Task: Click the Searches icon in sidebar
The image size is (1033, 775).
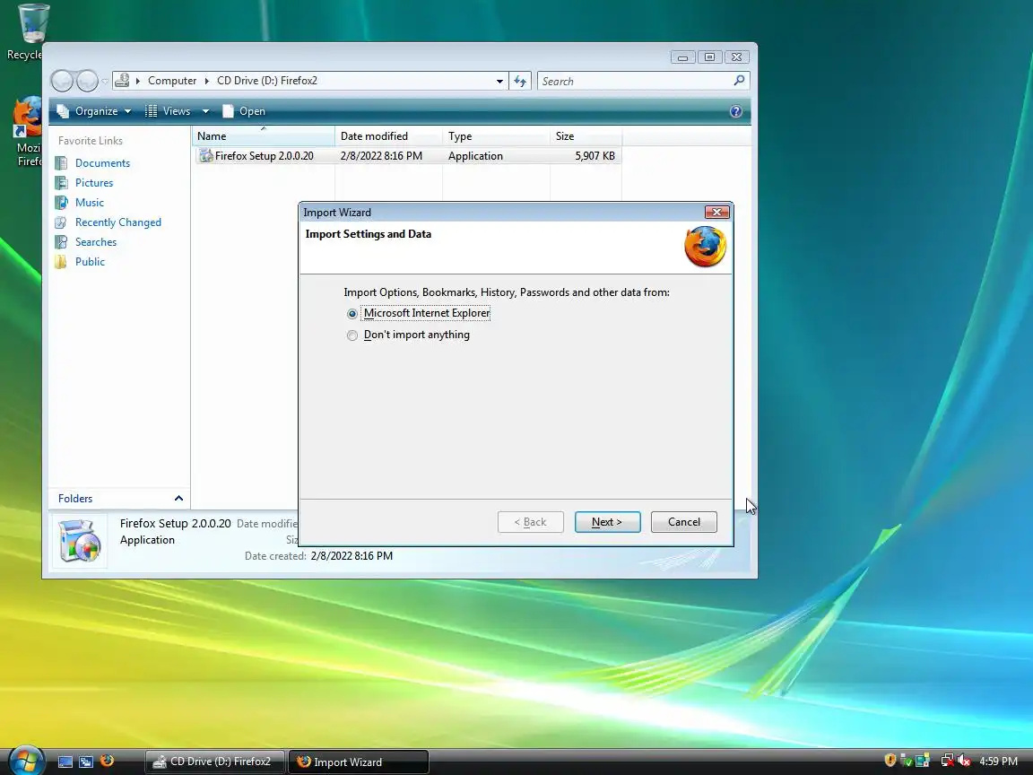Action: tap(61, 242)
